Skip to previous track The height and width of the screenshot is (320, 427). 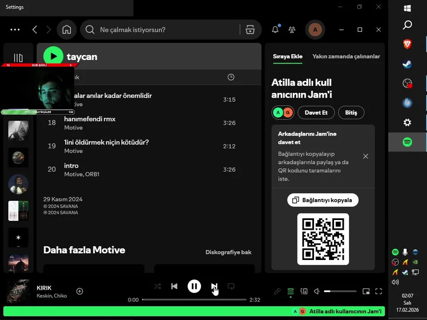click(x=174, y=286)
